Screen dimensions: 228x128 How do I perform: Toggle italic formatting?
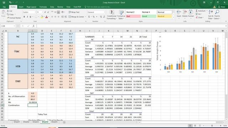point(27,17)
